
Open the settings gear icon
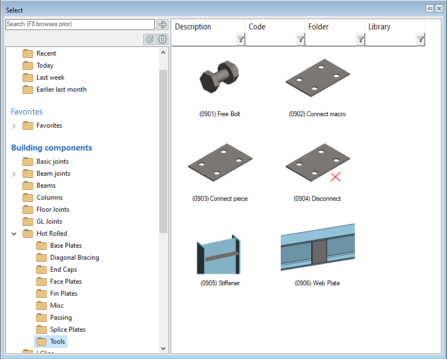point(162,39)
